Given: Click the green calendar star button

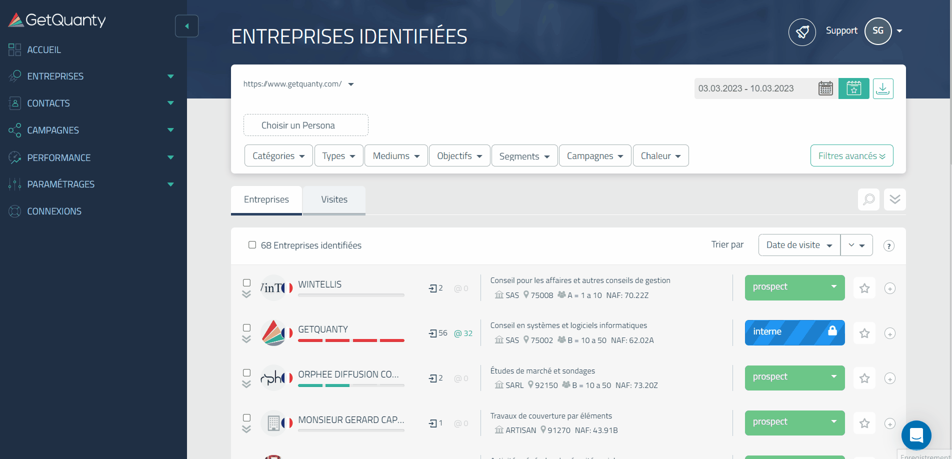Looking at the screenshot, I should tap(854, 88).
